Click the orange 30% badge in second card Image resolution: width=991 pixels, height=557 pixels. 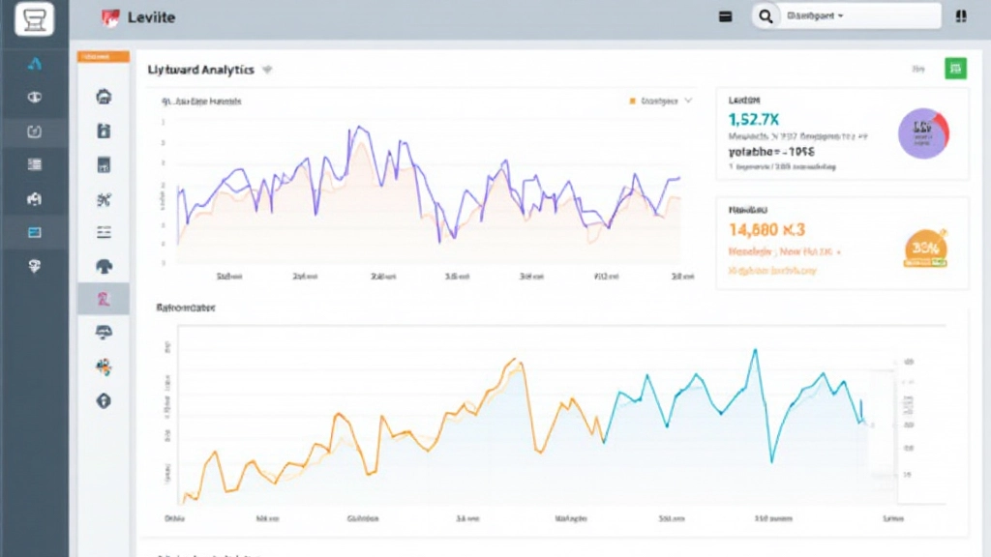(925, 248)
